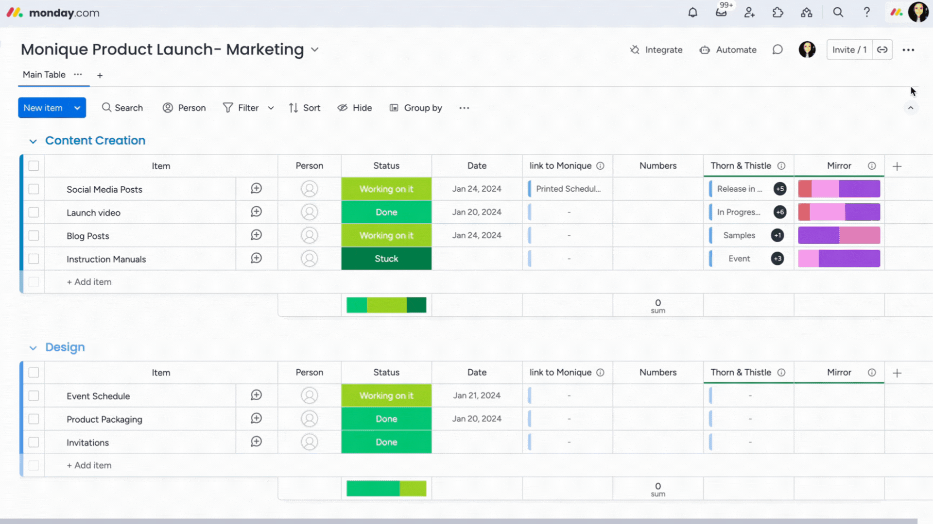Screen dimensions: 933x524
Task: Check the Event Schedule row
Action: tap(34, 395)
